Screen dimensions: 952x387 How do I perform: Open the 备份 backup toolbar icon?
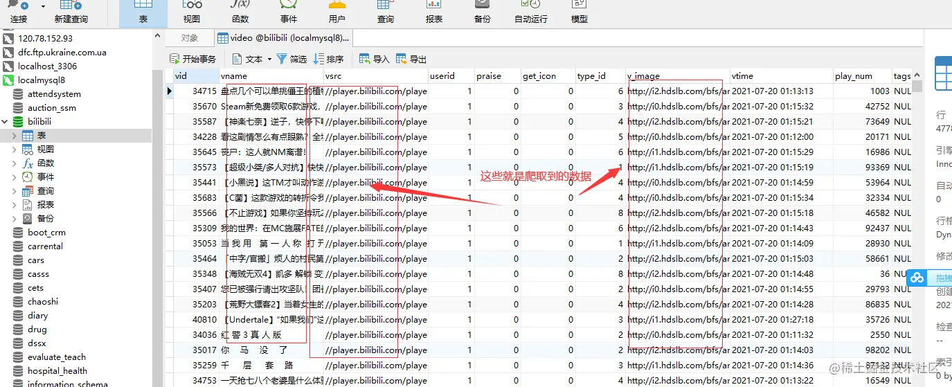(483, 12)
